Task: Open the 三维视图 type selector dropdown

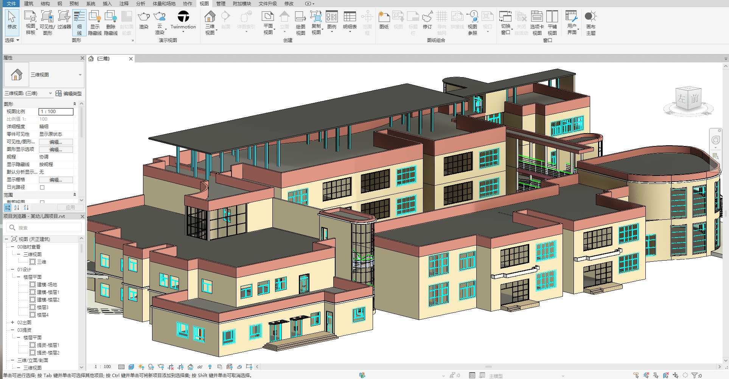Action: click(x=80, y=75)
